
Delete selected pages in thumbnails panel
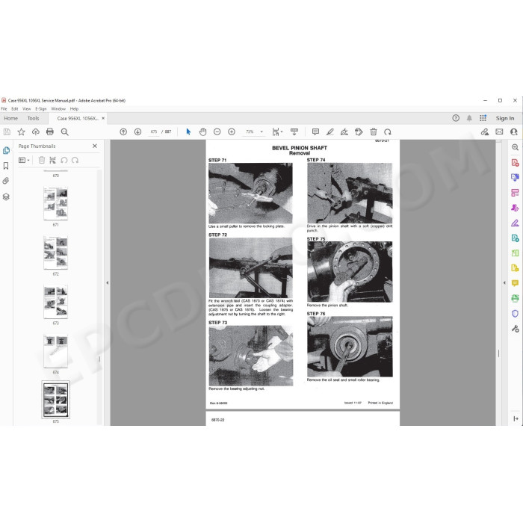pos(42,160)
